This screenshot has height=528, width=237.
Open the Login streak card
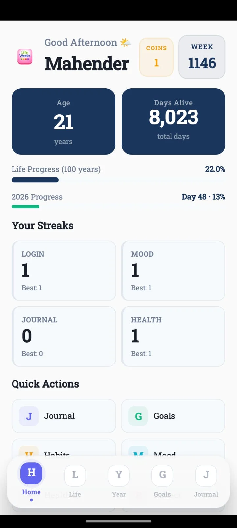pos(64,271)
